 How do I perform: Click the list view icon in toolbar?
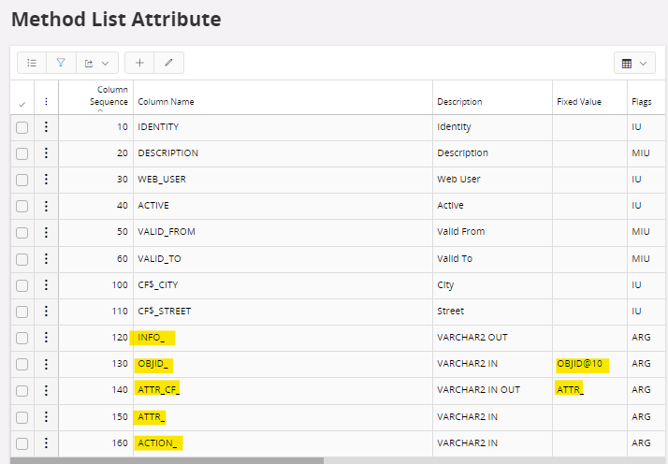(x=32, y=63)
